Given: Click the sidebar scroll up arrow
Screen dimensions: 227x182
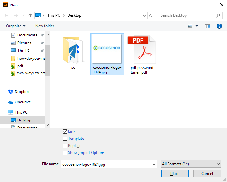Looking at the screenshot, I should coord(48,34).
